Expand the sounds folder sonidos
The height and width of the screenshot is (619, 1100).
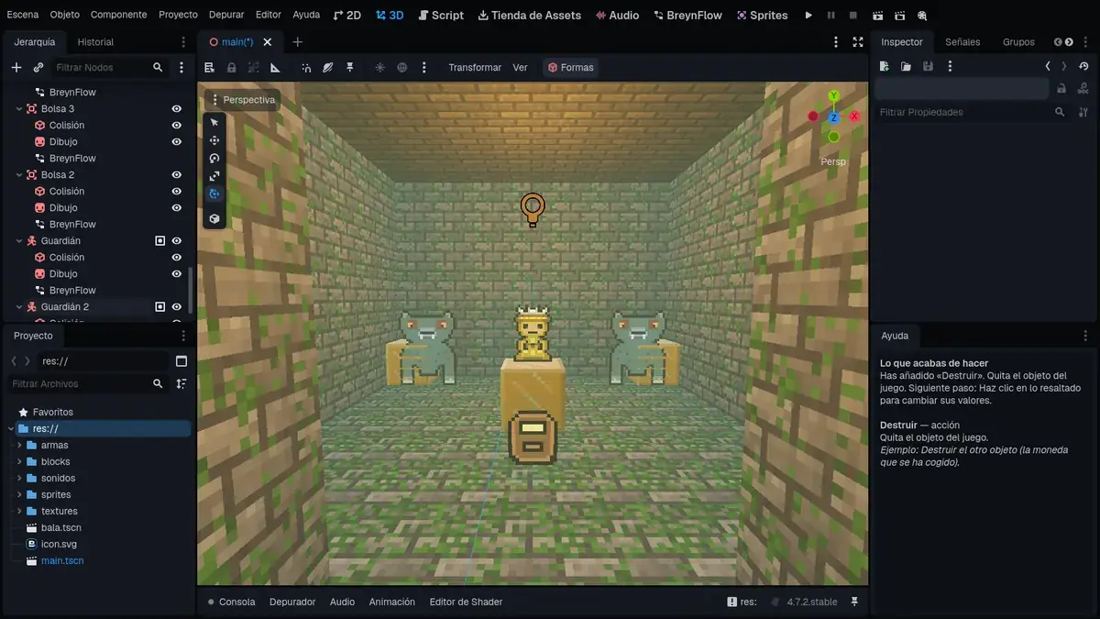pyautogui.click(x=19, y=479)
